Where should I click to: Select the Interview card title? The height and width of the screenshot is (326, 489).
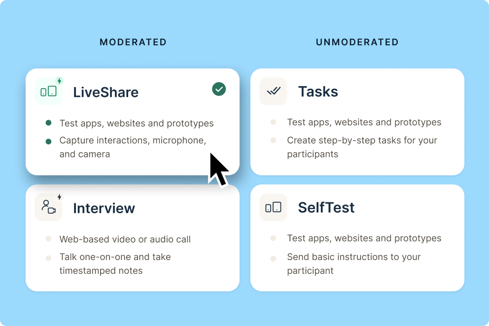click(104, 208)
